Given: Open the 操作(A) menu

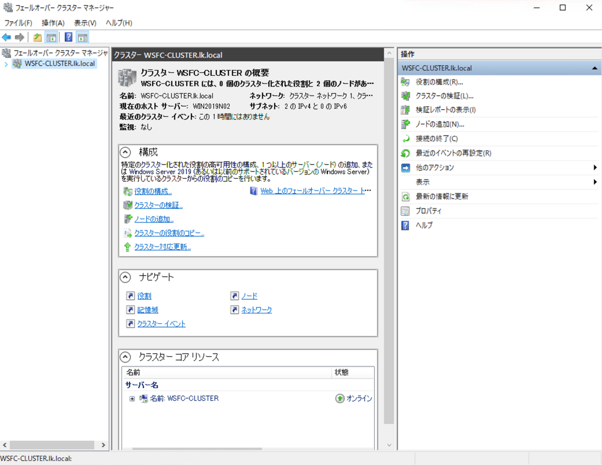Looking at the screenshot, I should coord(53,23).
